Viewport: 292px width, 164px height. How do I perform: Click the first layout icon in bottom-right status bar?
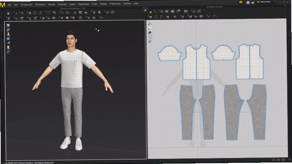tap(273, 160)
